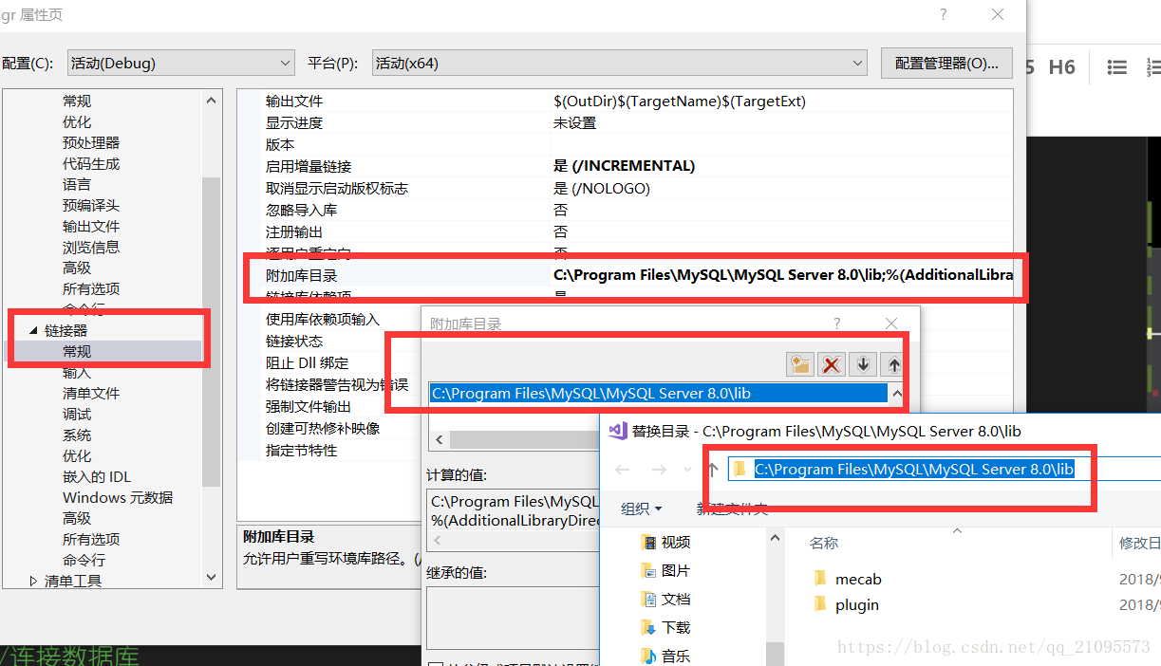Click the list view icon top right
Image resolution: width=1161 pixels, height=666 pixels.
tap(1116, 66)
